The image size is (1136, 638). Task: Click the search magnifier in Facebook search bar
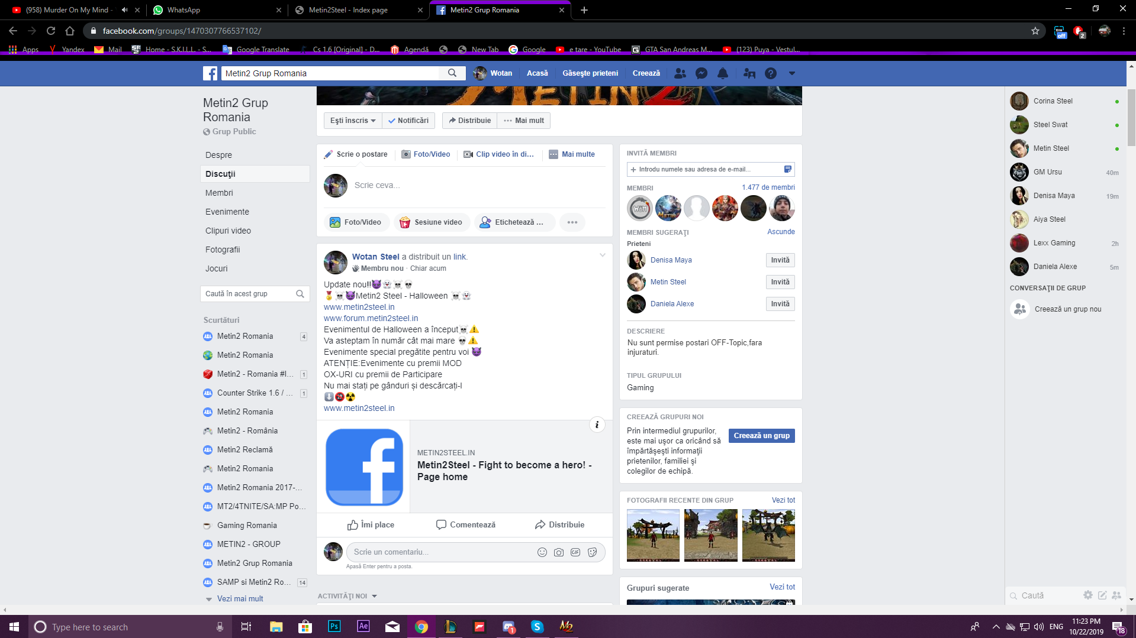click(x=452, y=73)
